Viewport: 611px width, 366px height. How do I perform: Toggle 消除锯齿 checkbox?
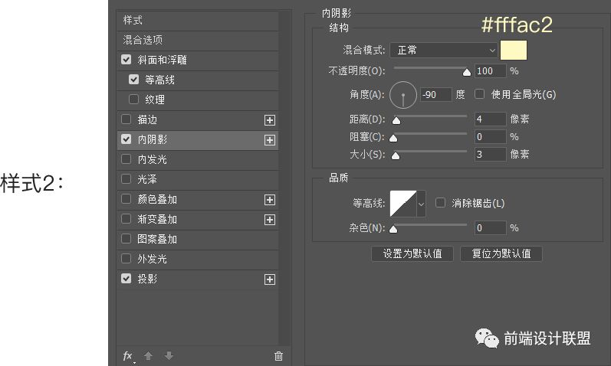coord(440,202)
